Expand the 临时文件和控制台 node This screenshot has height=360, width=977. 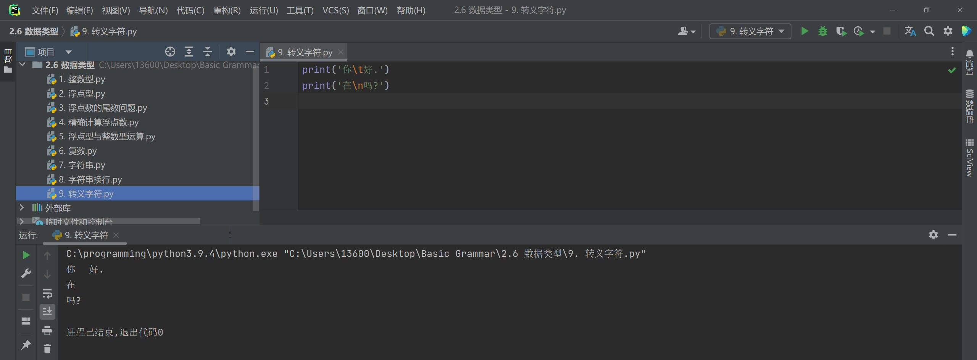tap(22, 221)
